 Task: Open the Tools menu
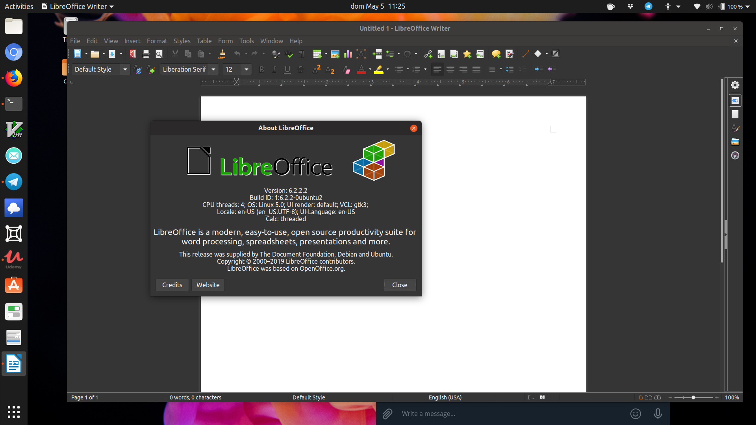(x=246, y=41)
